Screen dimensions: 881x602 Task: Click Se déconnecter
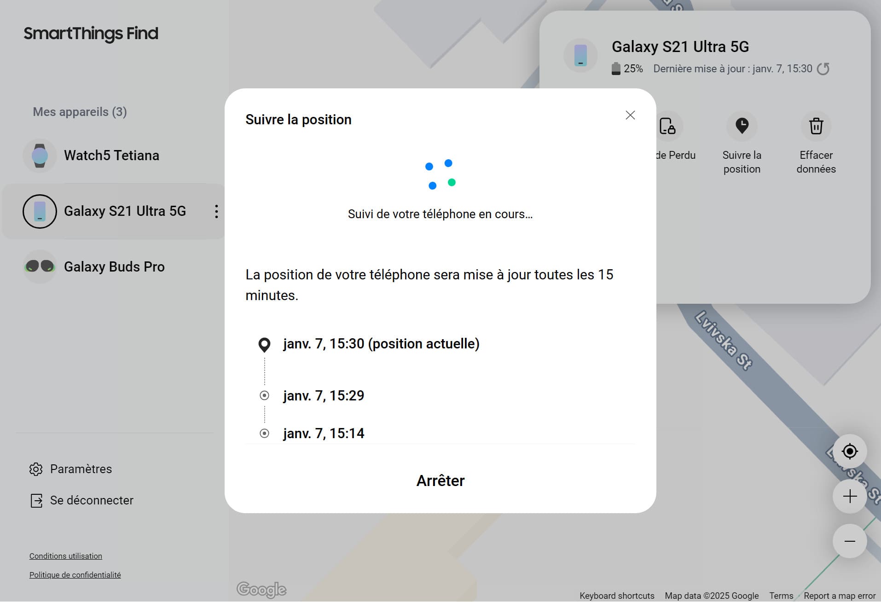81,500
